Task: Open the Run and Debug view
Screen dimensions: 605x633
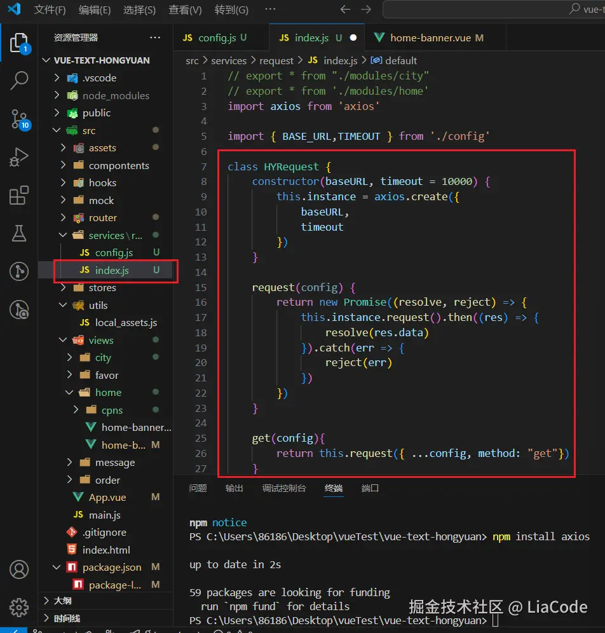Action: tap(19, 157)
